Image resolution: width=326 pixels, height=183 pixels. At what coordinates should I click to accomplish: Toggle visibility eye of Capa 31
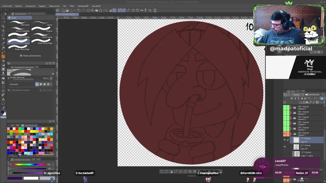click(x=285, y=140)
